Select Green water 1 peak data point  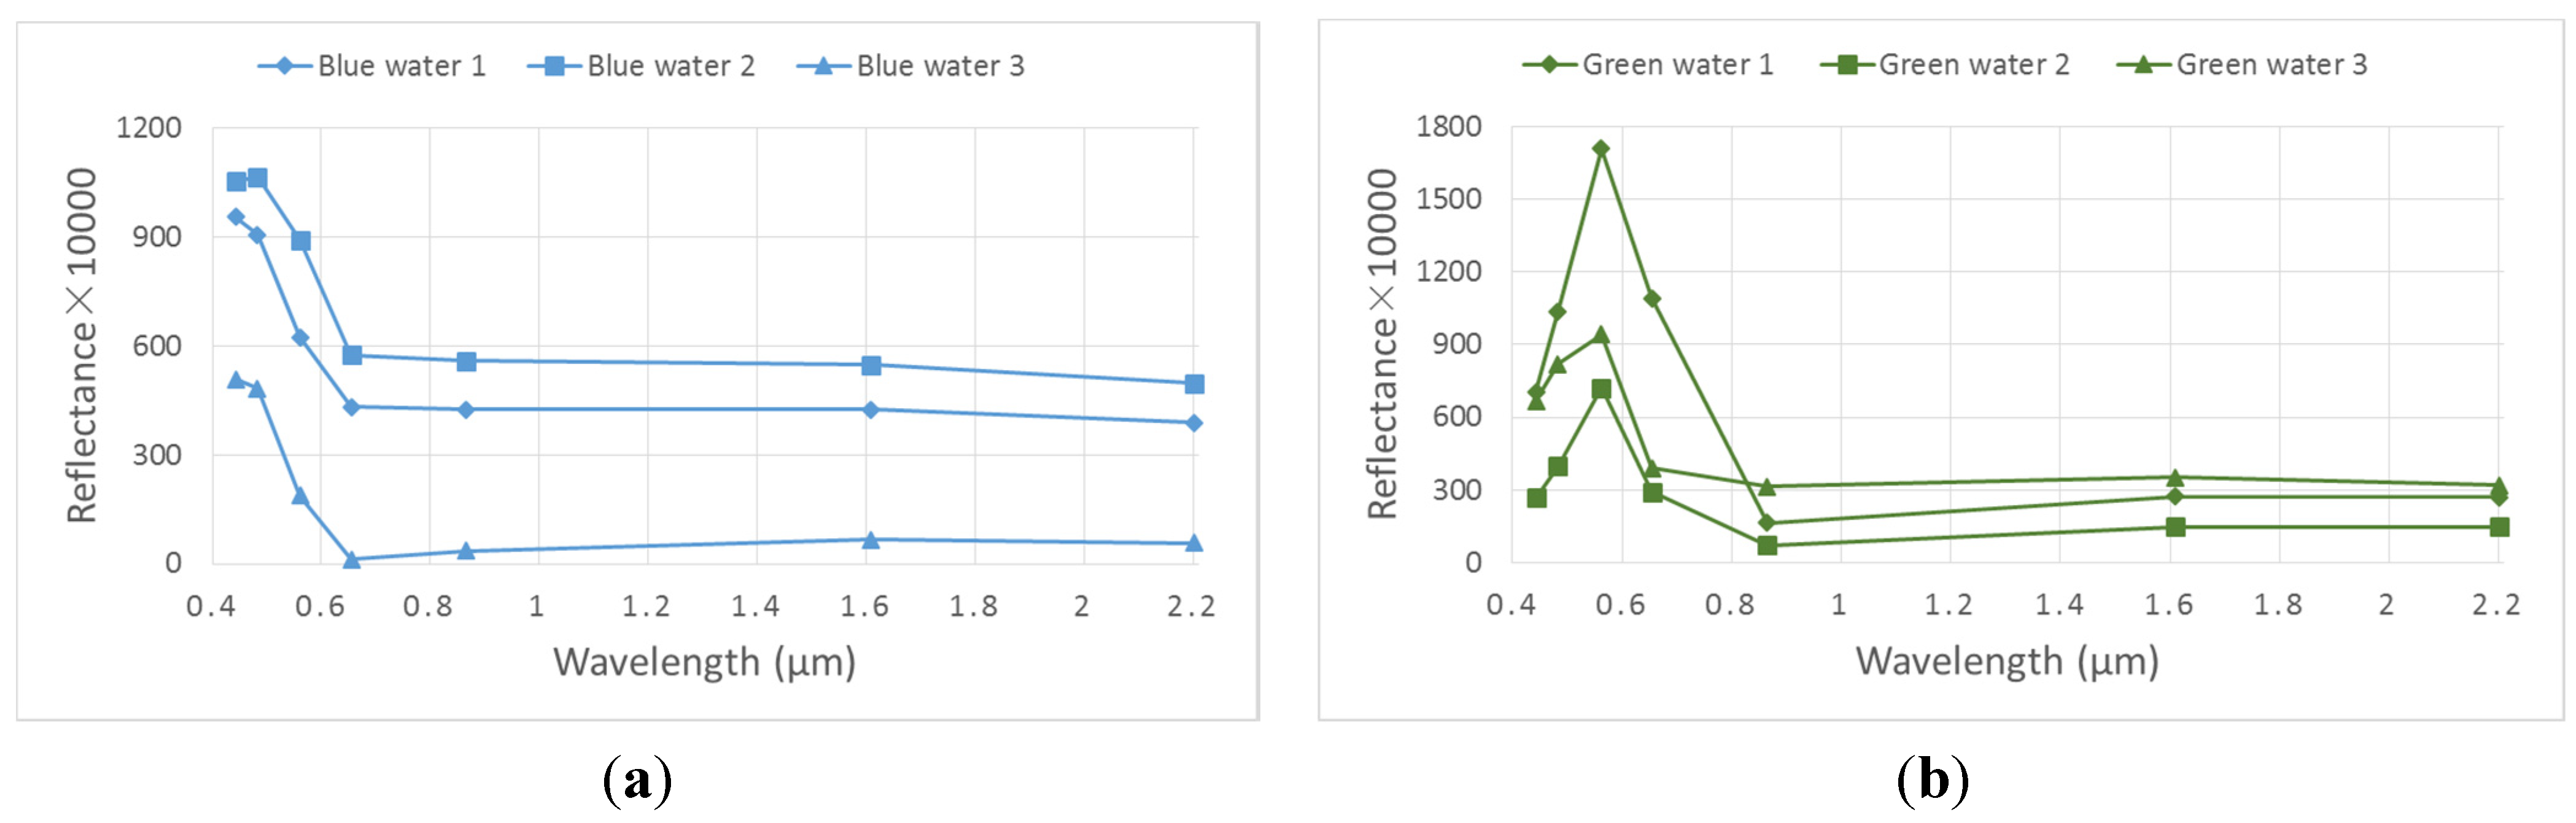[x=1601, y=149]
